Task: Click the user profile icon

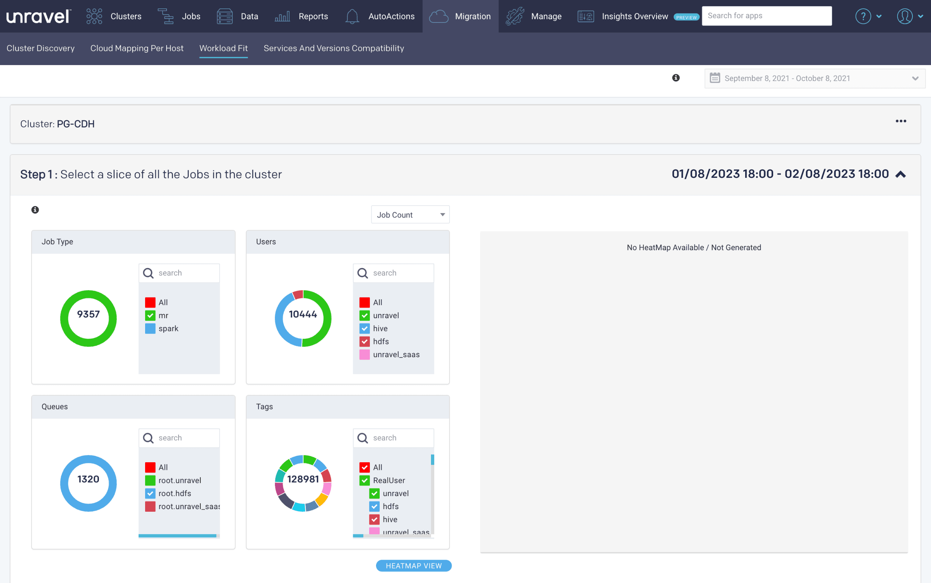Action: pos(904,16)
